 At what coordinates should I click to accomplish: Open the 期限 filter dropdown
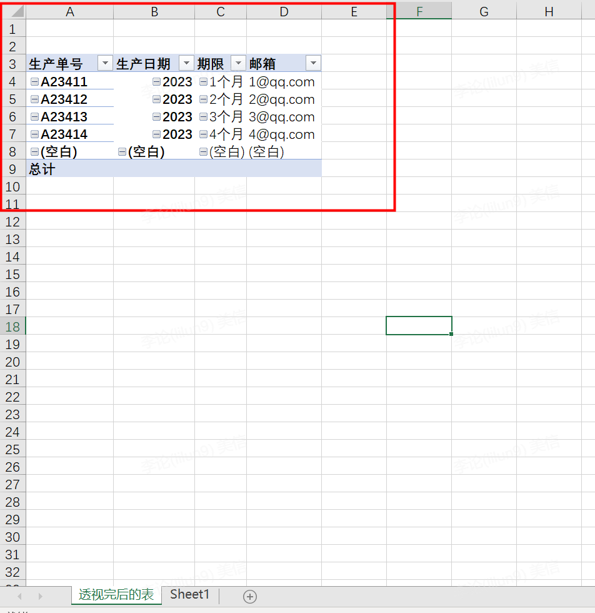pyautogui.click(x=238, y=63)
